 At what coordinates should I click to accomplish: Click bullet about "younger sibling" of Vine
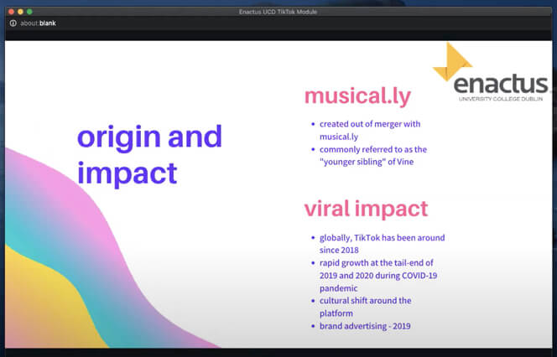[x=369, y=155]
